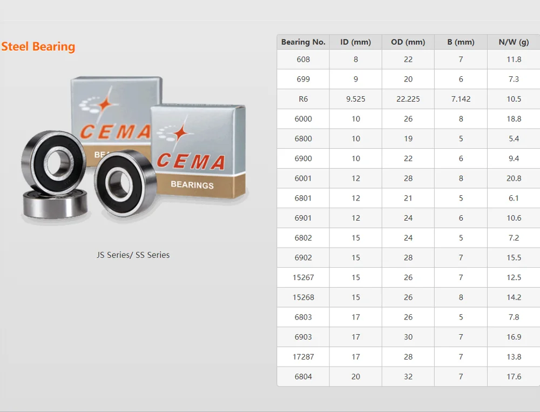Click the 7.8 weight for bearing 6803
The height and width of the screenshot is (412, 540).
point(514,317)
